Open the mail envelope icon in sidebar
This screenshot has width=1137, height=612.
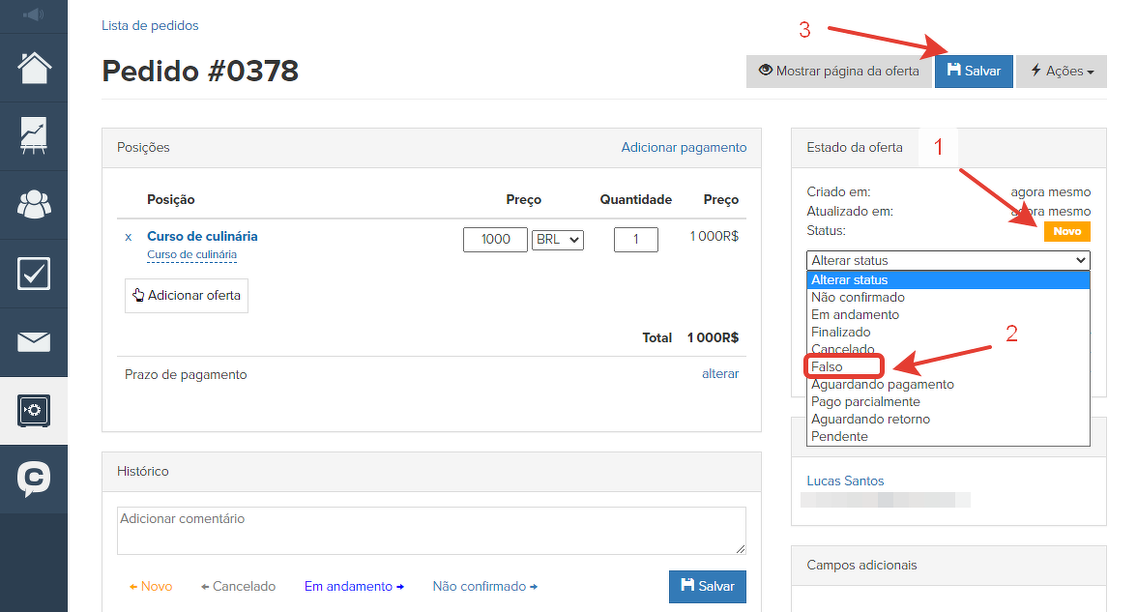click(34, 342)
